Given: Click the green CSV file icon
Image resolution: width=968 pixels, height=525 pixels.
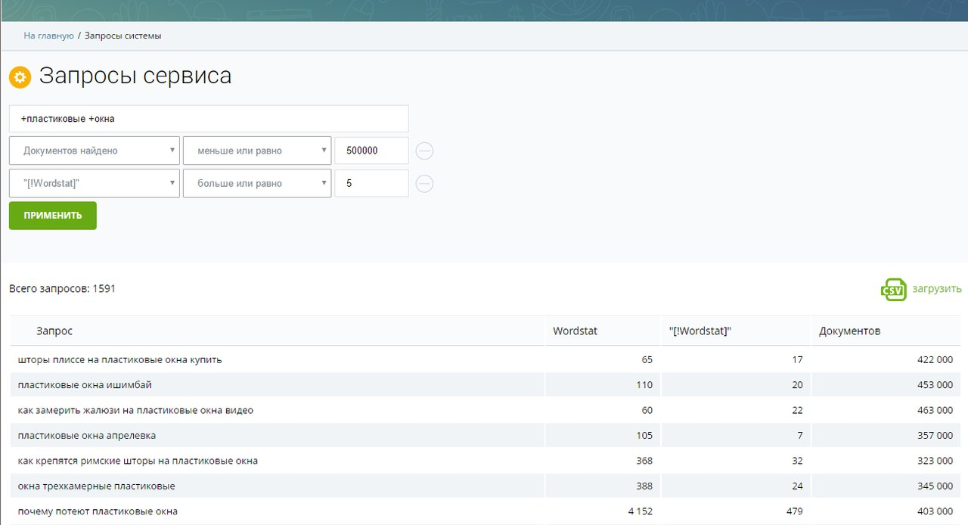Looking at the screenshot, I should coord(893,289).
